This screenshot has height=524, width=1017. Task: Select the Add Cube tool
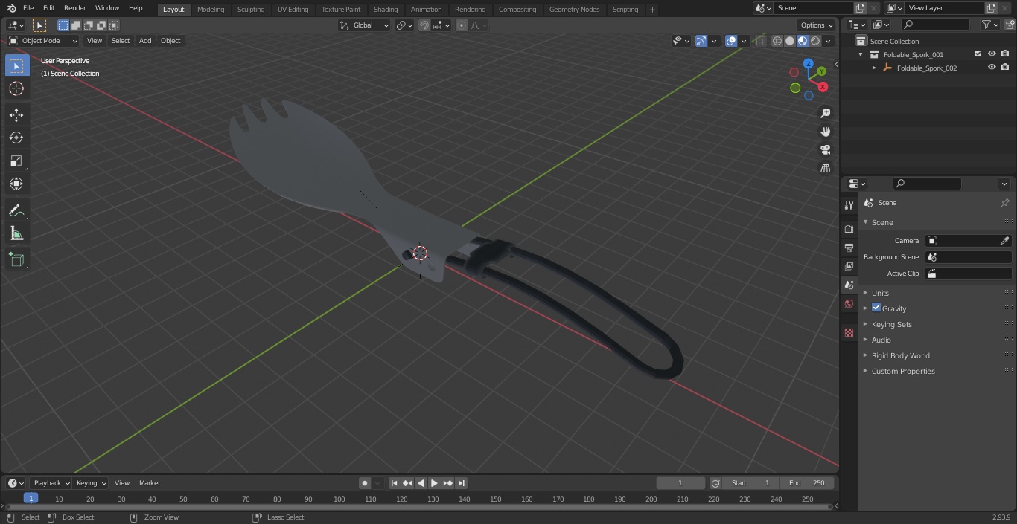[16, 259]
